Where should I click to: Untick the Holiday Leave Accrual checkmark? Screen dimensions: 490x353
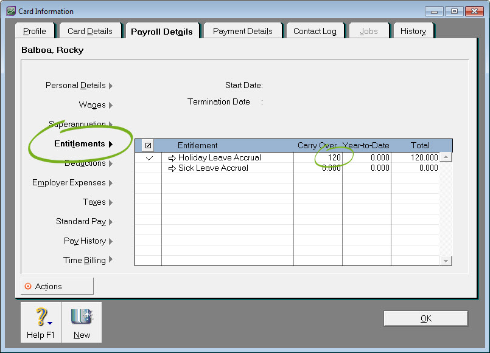point(149,158)
